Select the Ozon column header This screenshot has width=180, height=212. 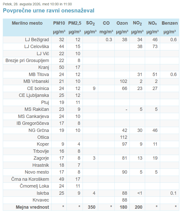[122, 23]
